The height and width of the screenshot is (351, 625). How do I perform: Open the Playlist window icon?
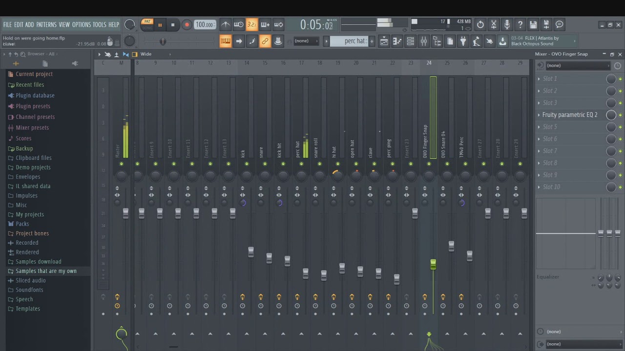[x=384, y=41]
